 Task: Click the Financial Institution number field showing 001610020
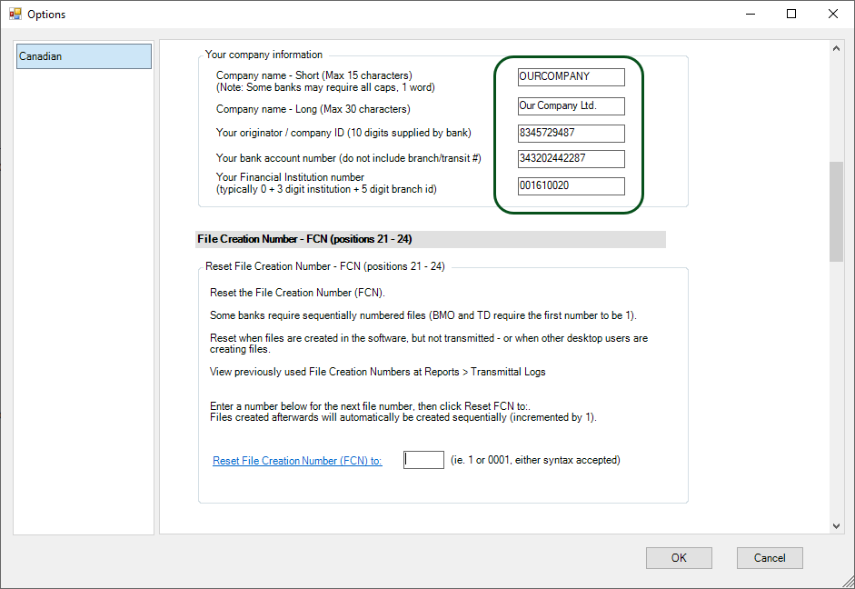tap(570, 185)
